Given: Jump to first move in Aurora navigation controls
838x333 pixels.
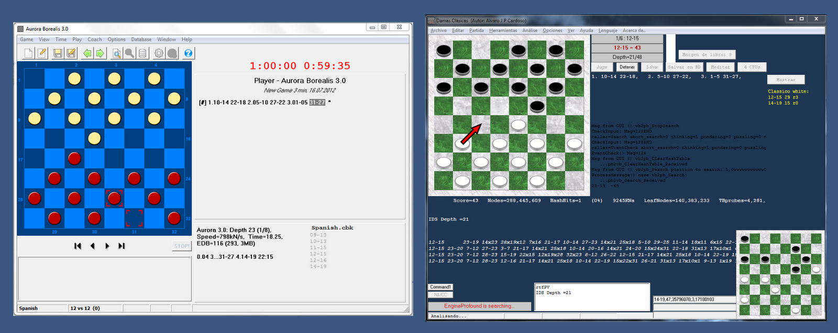Looking at the screenshot, I should tap(78, 246).
